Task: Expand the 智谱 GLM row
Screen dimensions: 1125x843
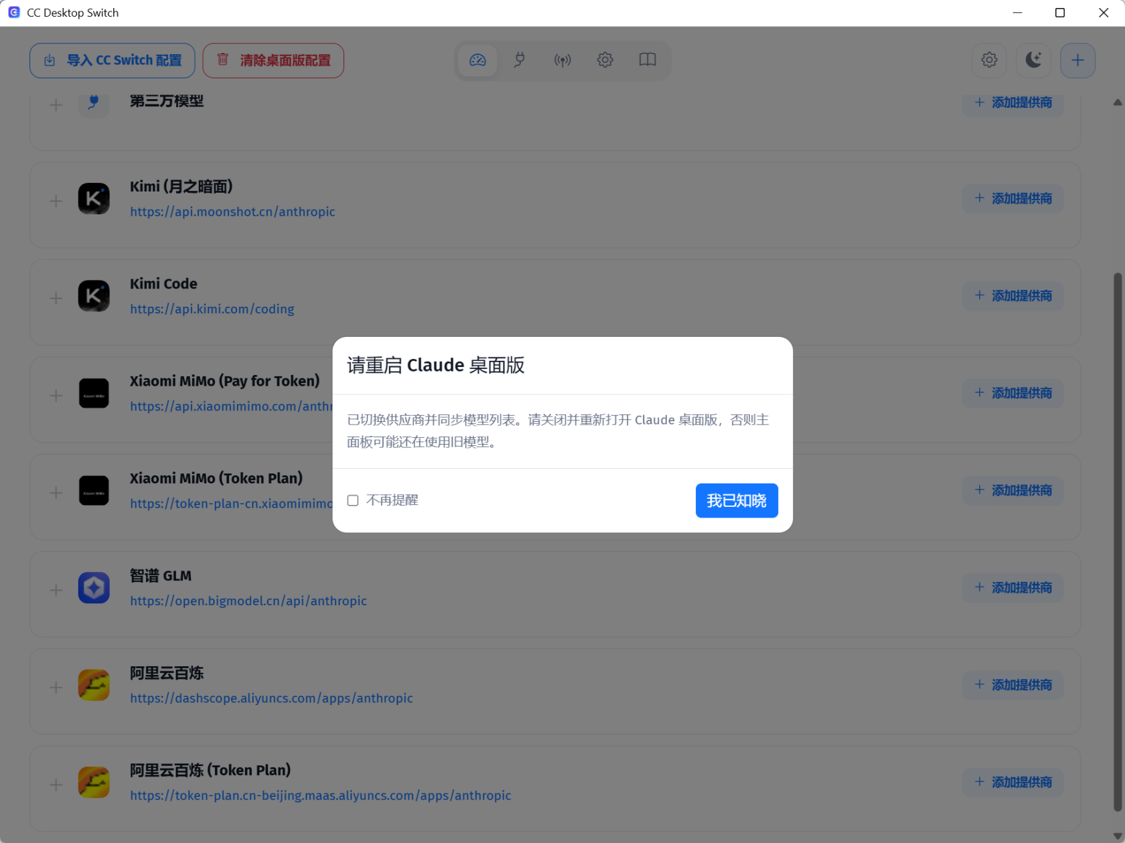Action: click(x=56, y=590)
